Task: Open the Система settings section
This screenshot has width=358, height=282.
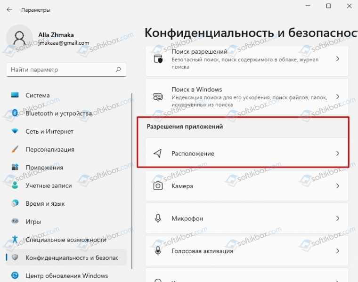Action: click(x=66, y=95)
